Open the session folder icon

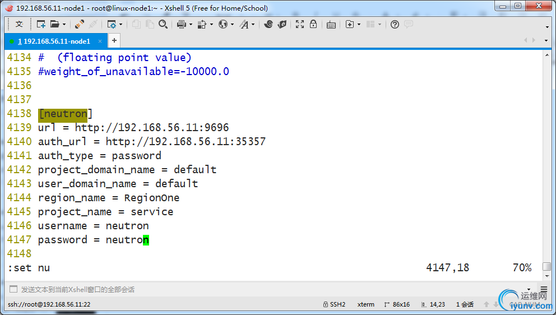click(54, 24)
